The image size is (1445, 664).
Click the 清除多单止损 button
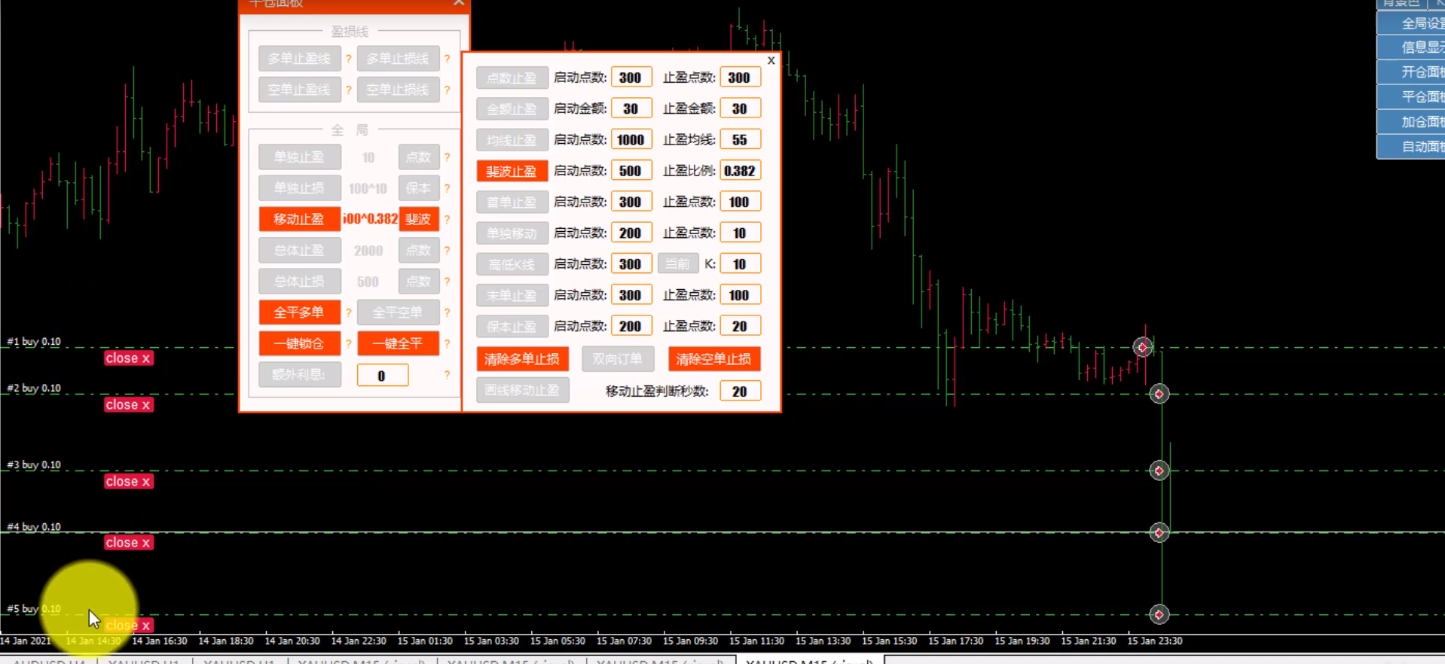(x=522, y=359)
